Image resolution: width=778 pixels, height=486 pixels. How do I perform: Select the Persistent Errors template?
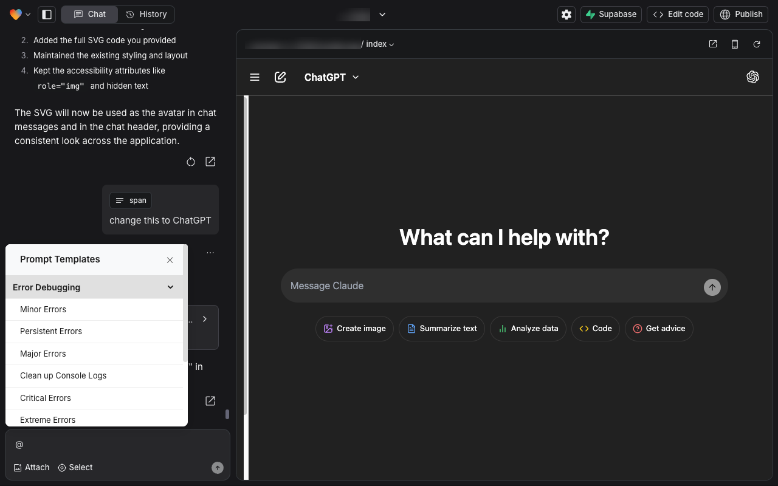click(x=51, y=331)
